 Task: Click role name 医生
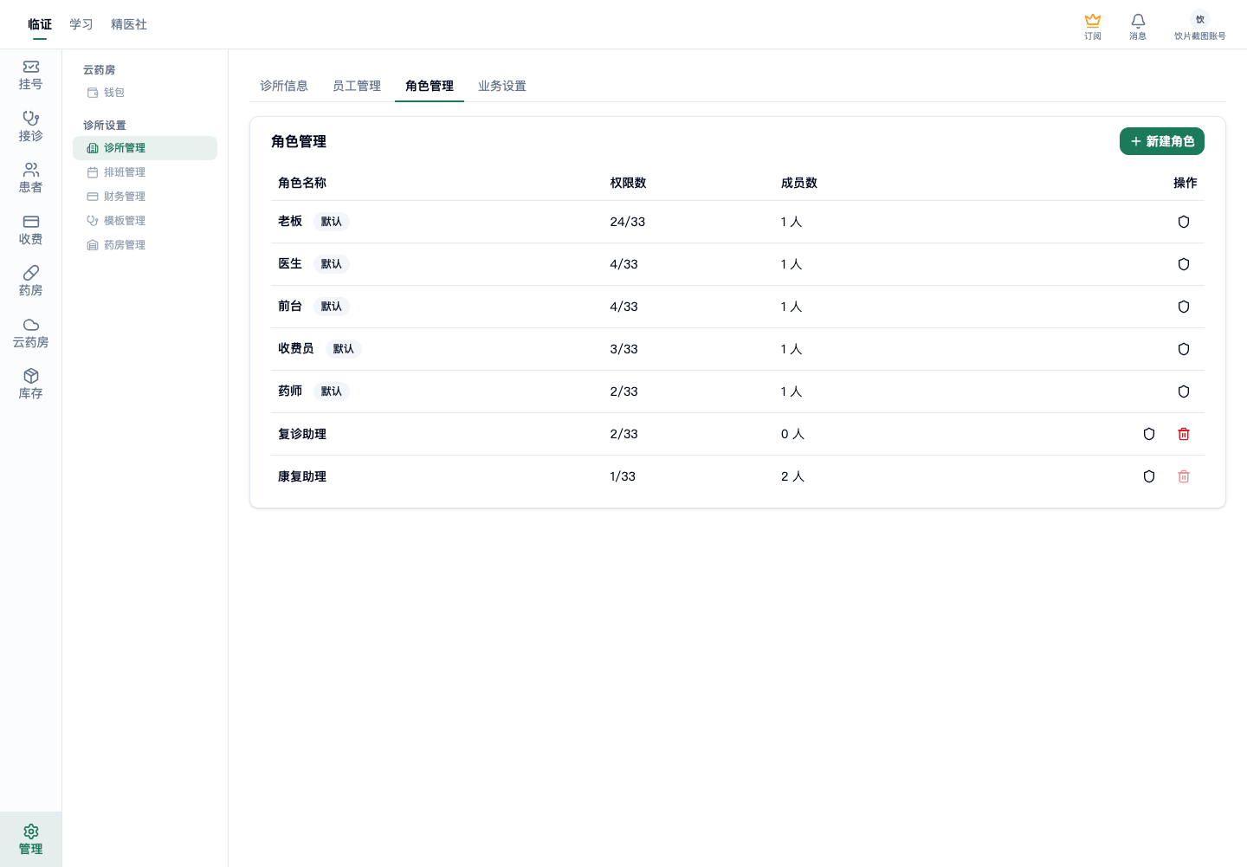(290, 264)
